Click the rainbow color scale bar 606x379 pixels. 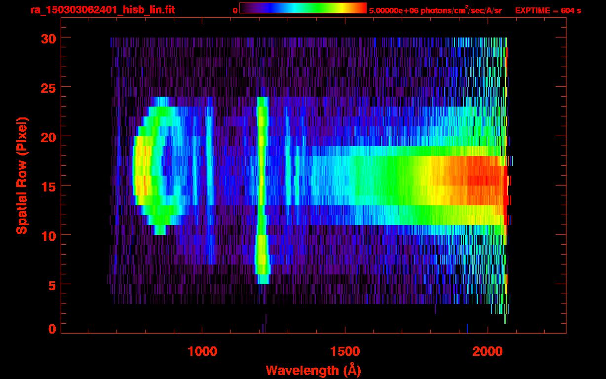[303, 8]
